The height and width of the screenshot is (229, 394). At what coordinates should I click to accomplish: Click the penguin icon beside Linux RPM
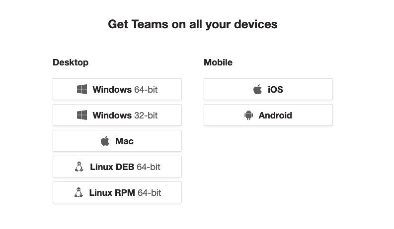pyautogui.click(x=79, y=193)
